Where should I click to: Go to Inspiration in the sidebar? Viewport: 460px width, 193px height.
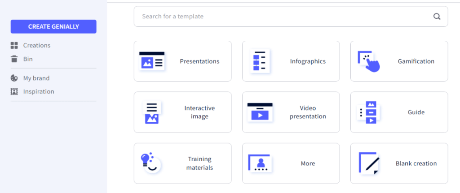(x=38, y=91)
